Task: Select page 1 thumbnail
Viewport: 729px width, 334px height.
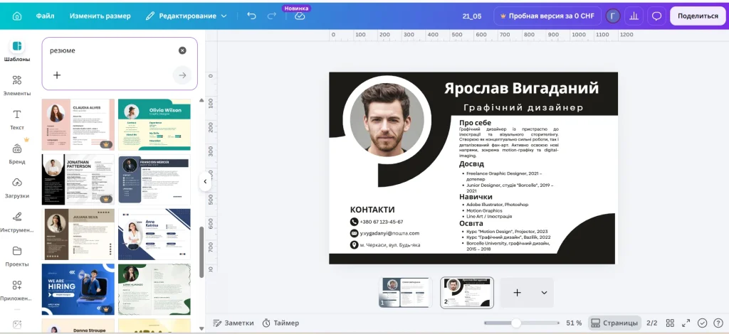Action: [x=405, y=293]
